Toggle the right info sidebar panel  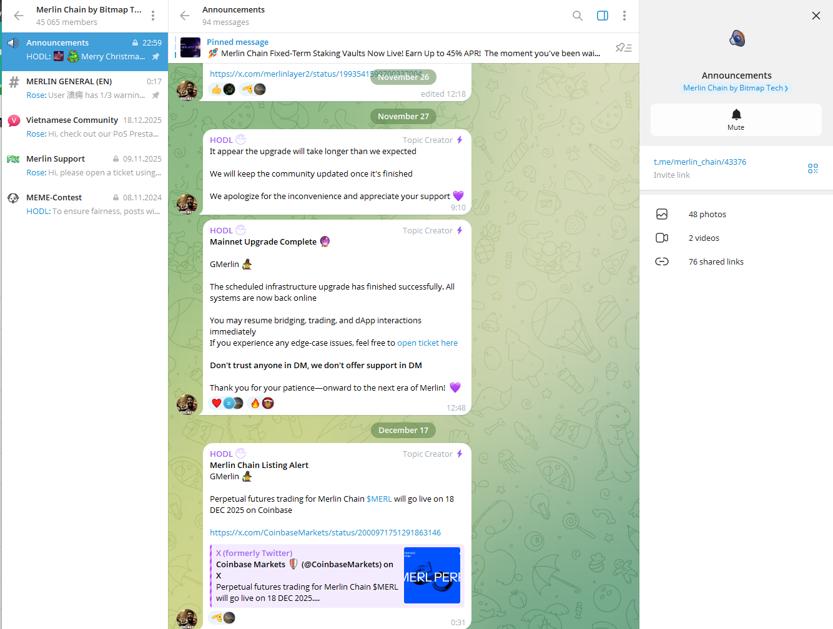pos(603,16)
